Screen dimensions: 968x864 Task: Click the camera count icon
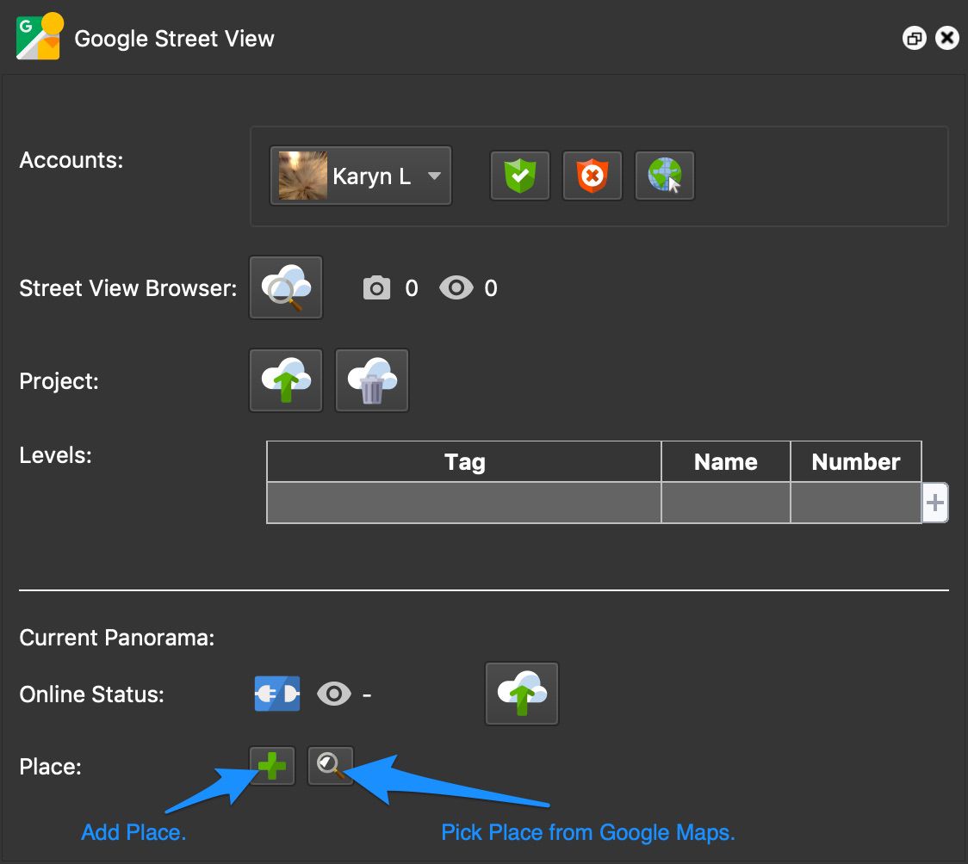coord(376,288)
